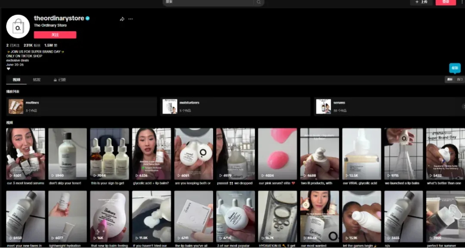Image resolution: width=465 pixels, height=248 pixels.
Task: Open video 'are you keeping both or'
Action: click(194, 154)
